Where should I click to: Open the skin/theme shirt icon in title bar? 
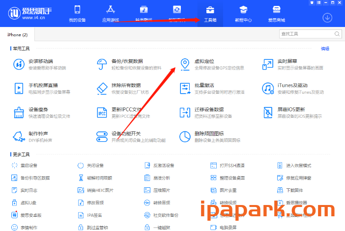[x=312, y=2]
